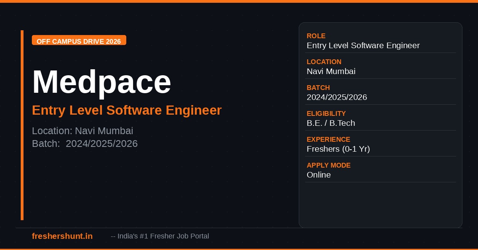Click 'Entry Level Software Engineer' value in the panel

coord(363,45)
